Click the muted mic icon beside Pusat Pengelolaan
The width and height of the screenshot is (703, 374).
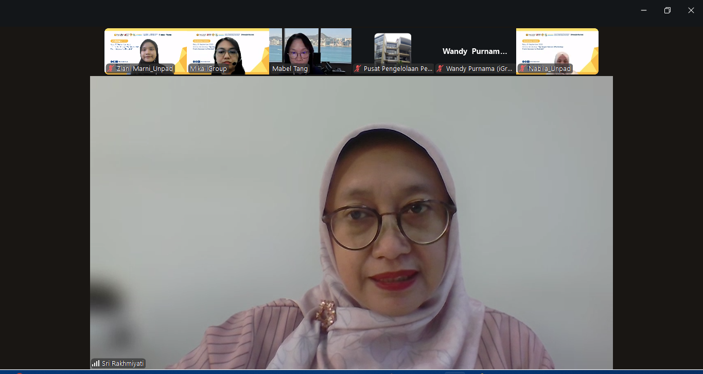click(358, 69)
